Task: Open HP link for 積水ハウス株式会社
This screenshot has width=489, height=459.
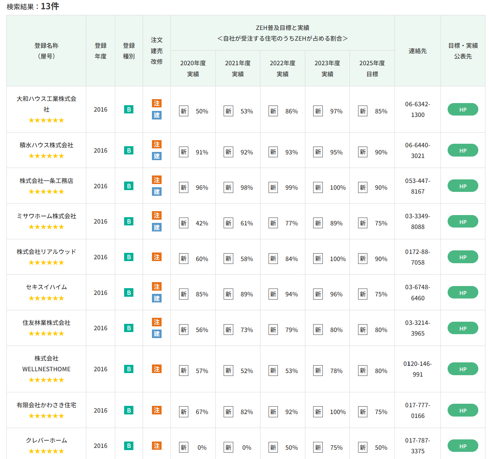Action: click(463, 151)
